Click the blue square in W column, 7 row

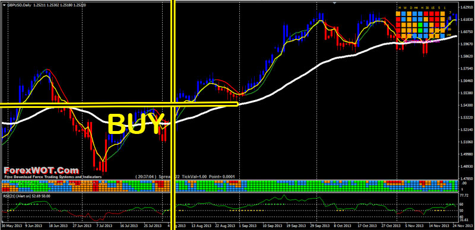point(404,14)
